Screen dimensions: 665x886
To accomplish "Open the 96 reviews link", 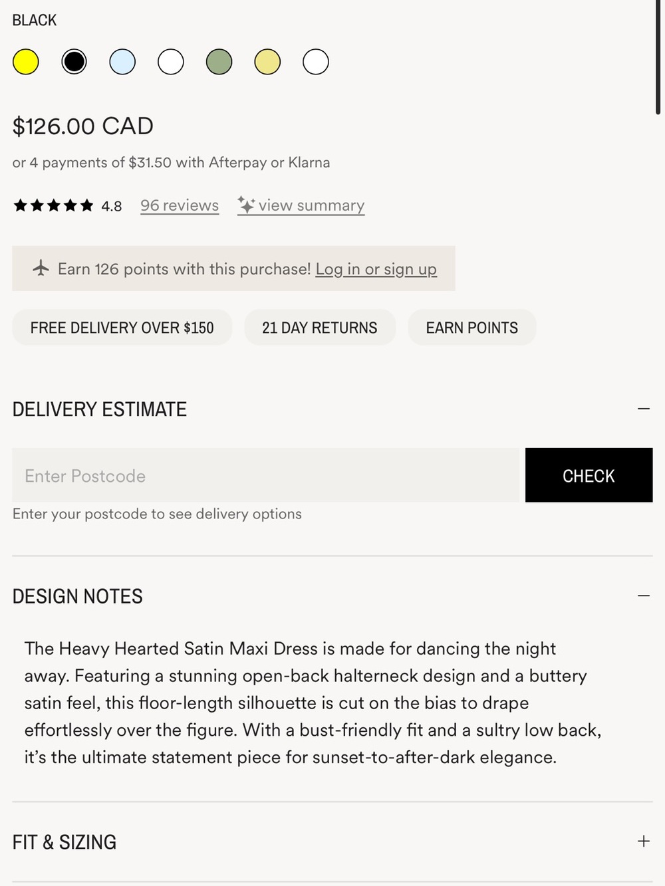I will 180,205.
